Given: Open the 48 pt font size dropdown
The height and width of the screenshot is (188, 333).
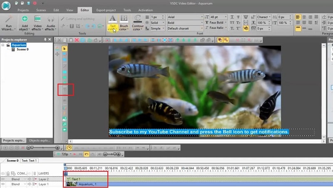Looking at the screenshot, I should pos(218,17).
